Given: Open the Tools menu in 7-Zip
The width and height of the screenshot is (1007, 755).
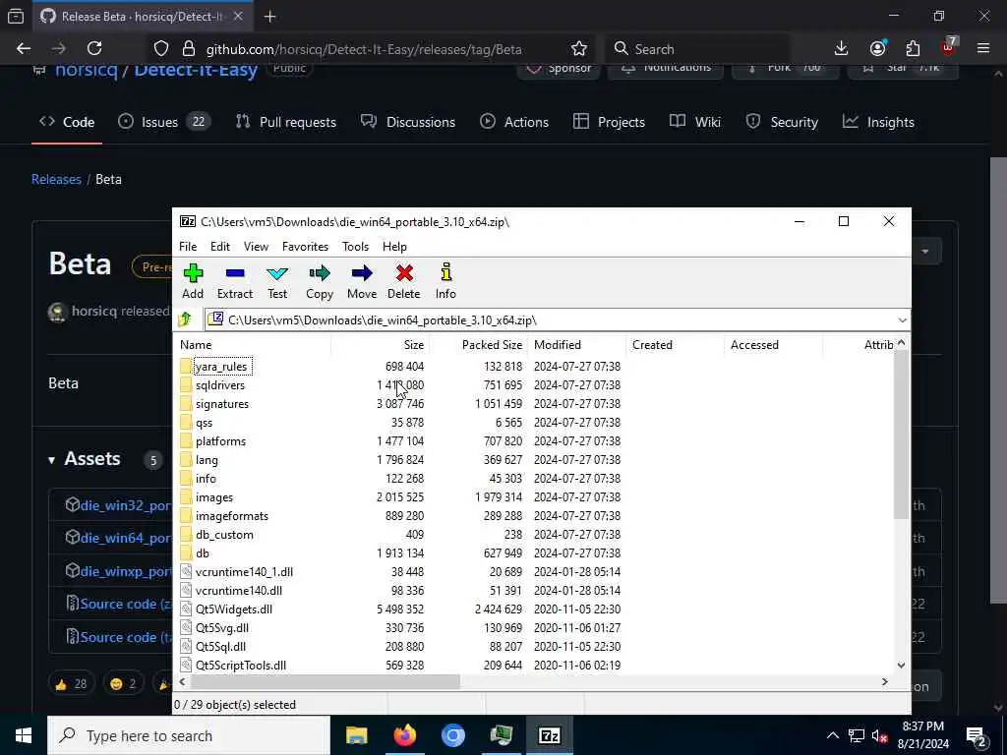Looking at the screenshot, I should tap(355, 247).
